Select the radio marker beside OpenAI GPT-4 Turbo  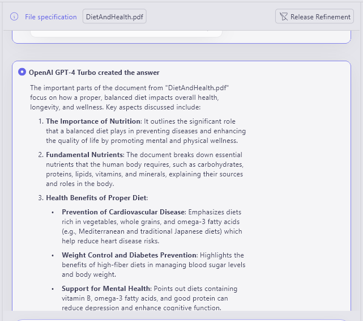click(22, 72)
